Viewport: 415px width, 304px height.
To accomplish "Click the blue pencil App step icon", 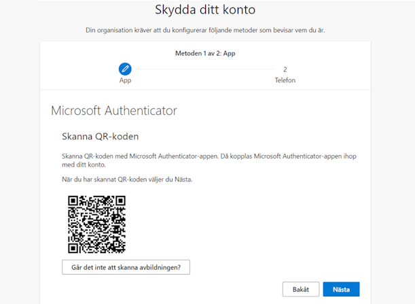I will [x=125, y=69].
